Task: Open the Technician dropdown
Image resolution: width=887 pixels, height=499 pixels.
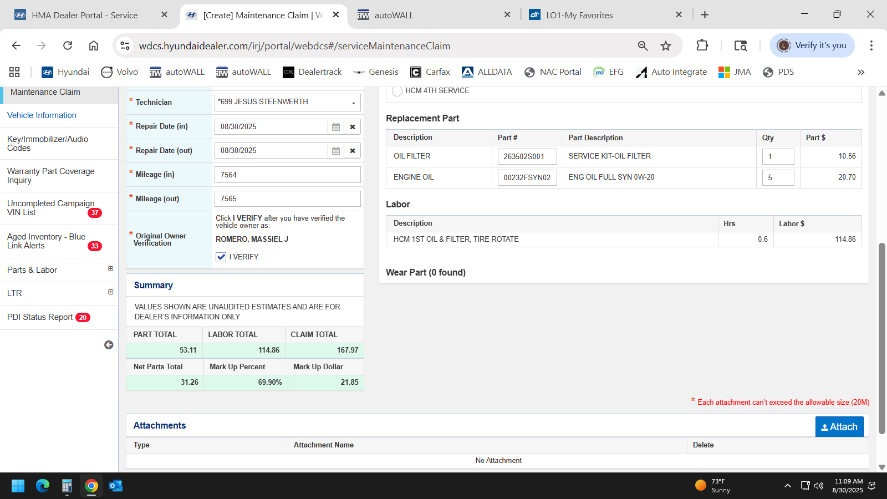Action: (353, 103)
